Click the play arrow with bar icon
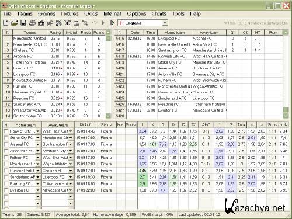The width and height of the screenshot is (292, 219). point(112,23)
